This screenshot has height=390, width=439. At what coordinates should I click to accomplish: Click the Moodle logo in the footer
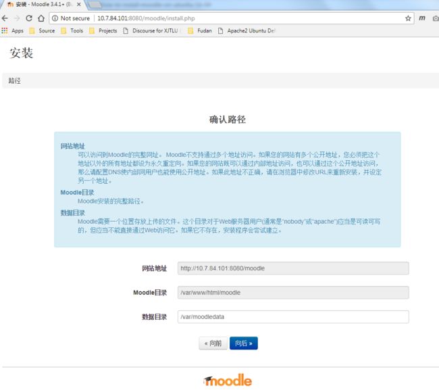(x=228, y=380)
